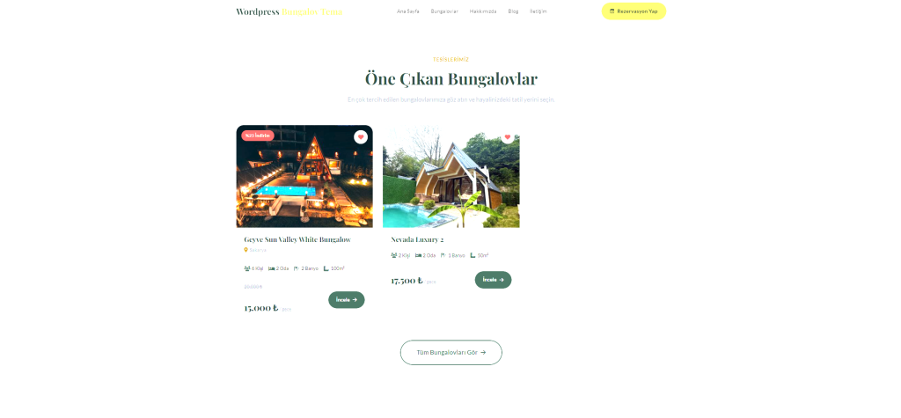Screen dimensions: 901x418
Task: Click the Wordpress Bungalow Tema logo
Action: pos(289,11)
